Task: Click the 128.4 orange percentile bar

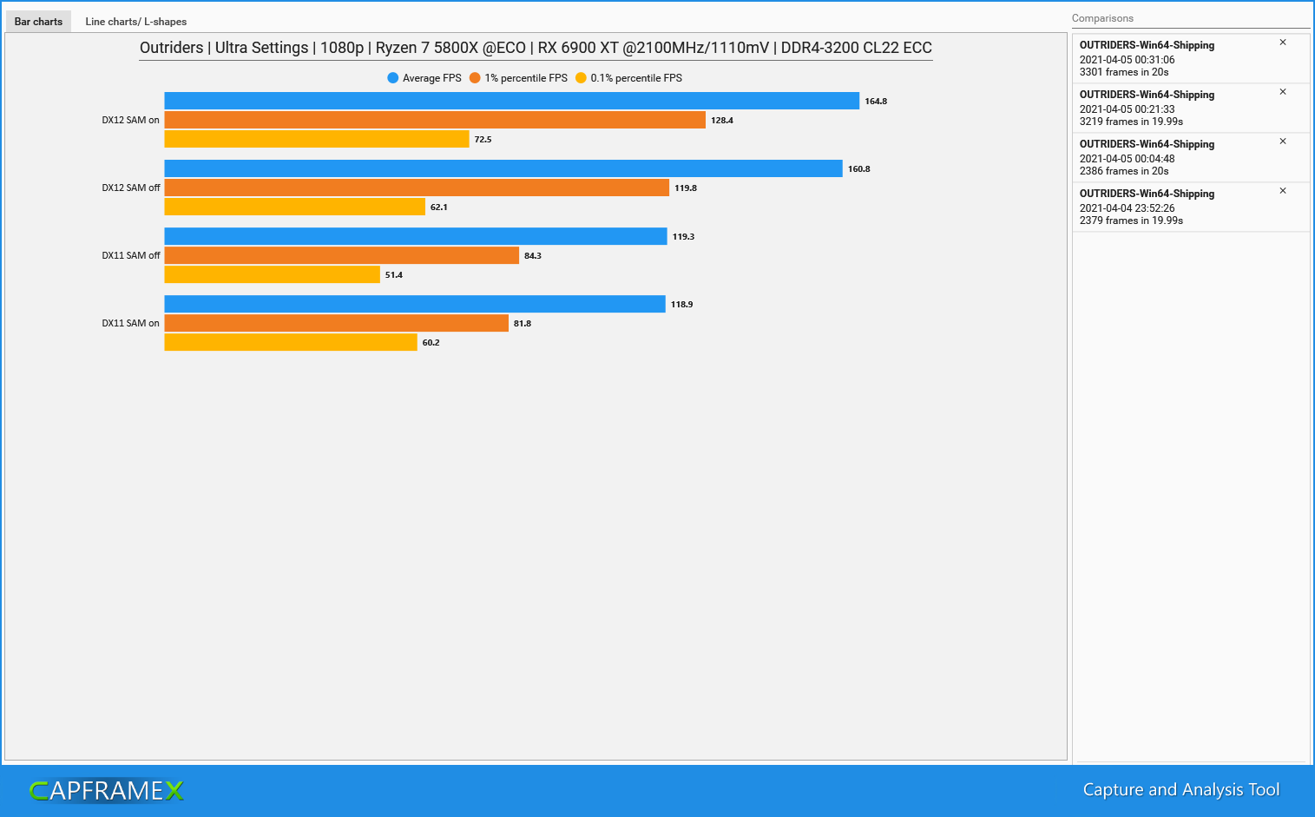Action: pyautogui.click(x=435, y=121)
